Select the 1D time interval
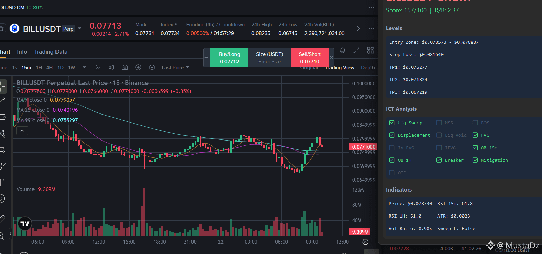The width and height of the screenshot is (542, 254). click(x=60, y=68)
